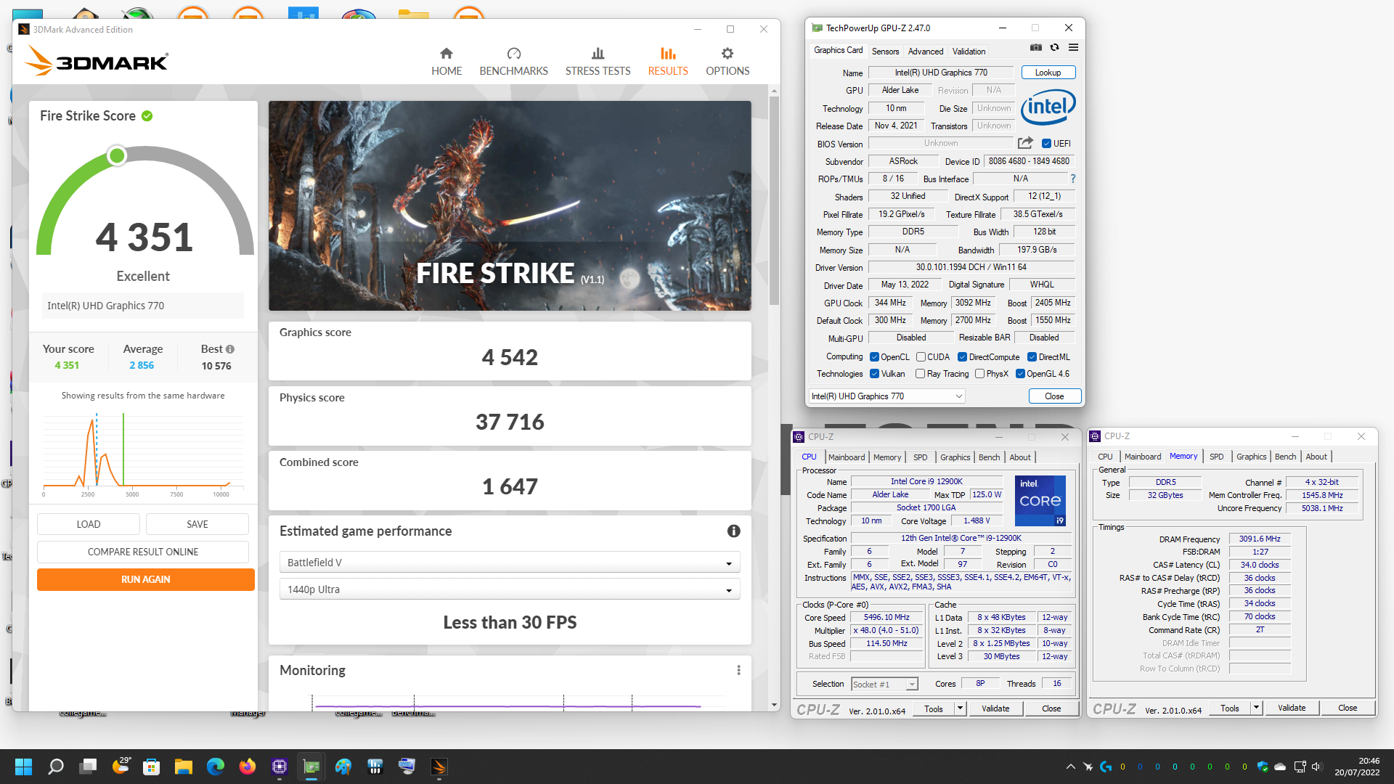
Task: Open the Monitoring three-dot menu
Action: (x=738, y=670)
